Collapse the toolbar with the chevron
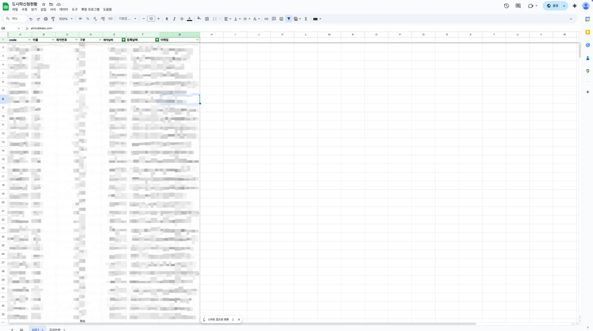Image resolution: width=593 pixels, height=331 pixels. [x=571, y=19]
